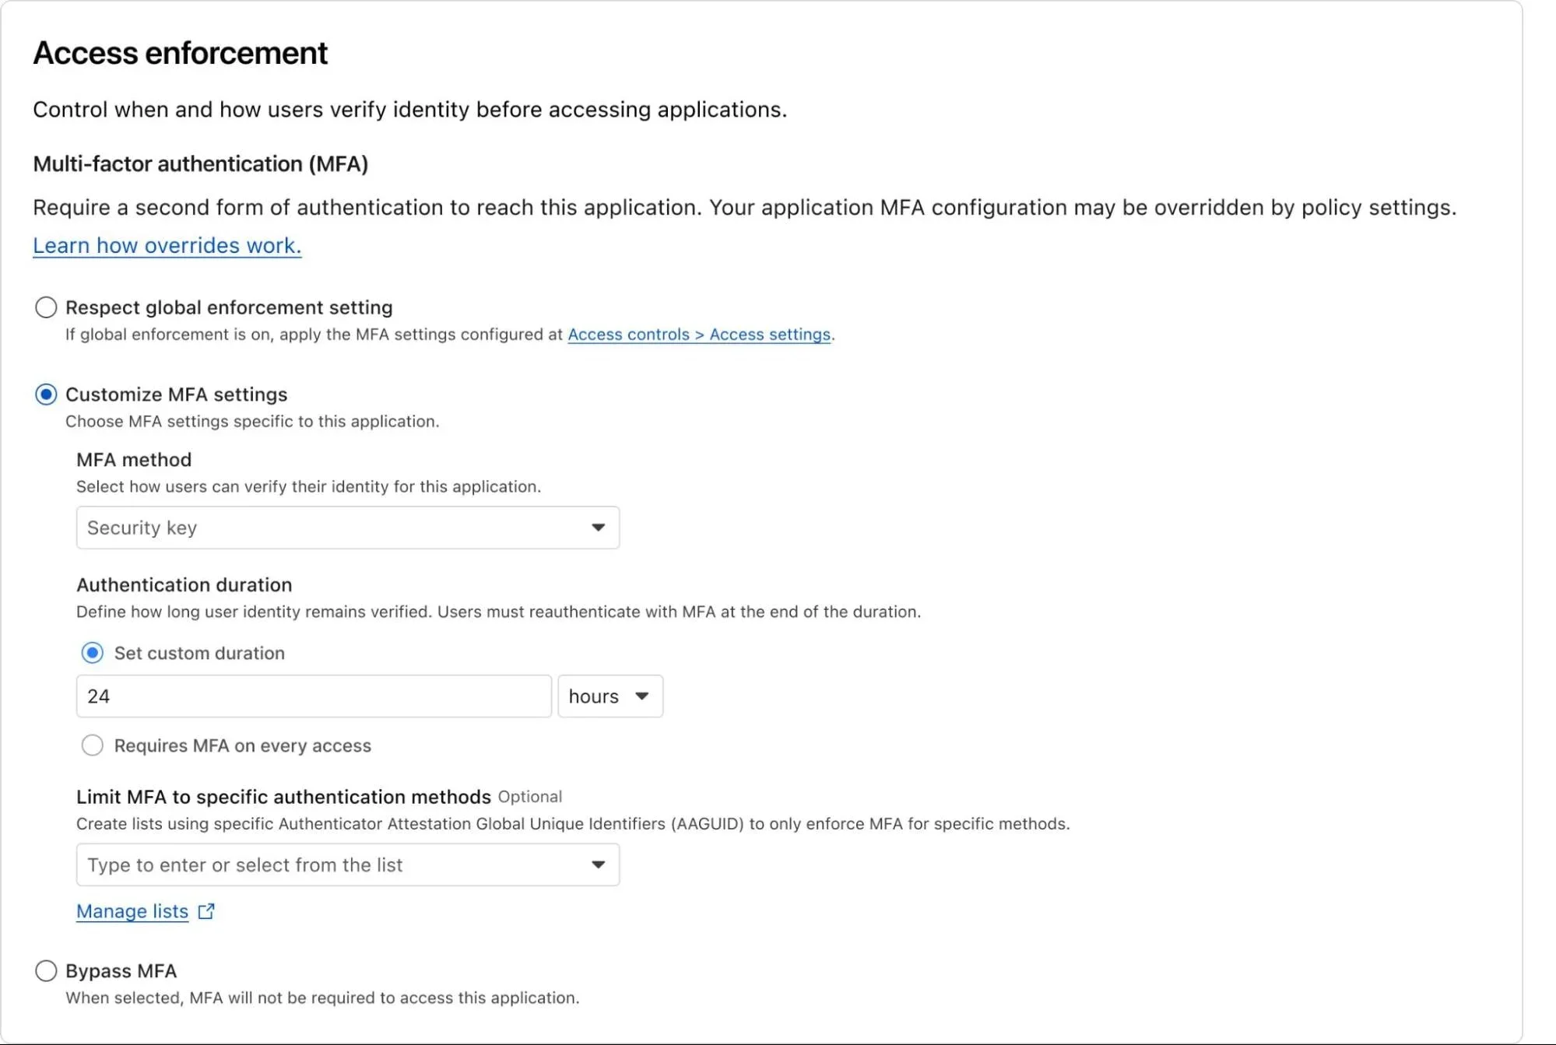Image resolution: width=1556 pixels, height=1045 pixels.
Task: Follow the Access controls Access settings link
Action: (x=698, y=334)
